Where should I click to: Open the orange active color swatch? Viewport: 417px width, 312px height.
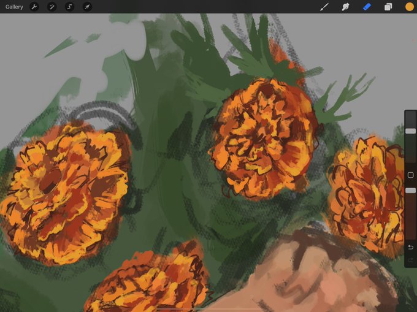pos(410,7)
